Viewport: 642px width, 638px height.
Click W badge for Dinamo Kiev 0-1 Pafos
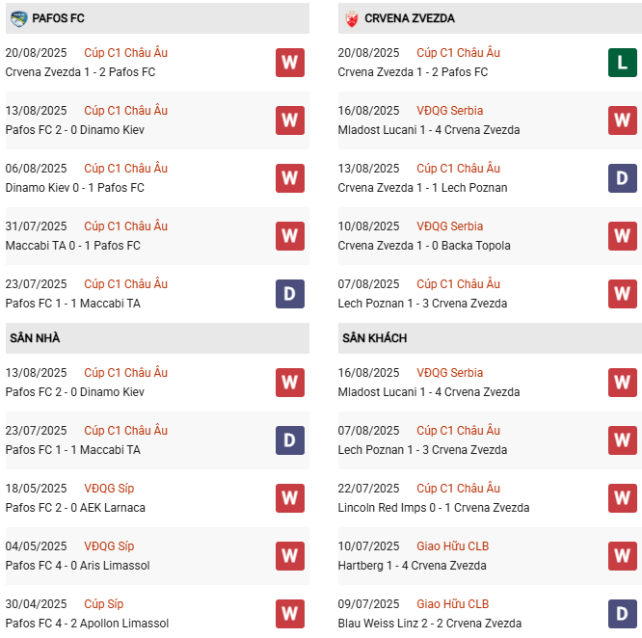289,178
